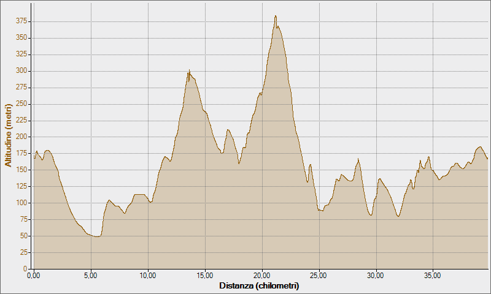491x294 pixels.
Task: Click the 300 altitude axis label
Action: pos(21,71)
